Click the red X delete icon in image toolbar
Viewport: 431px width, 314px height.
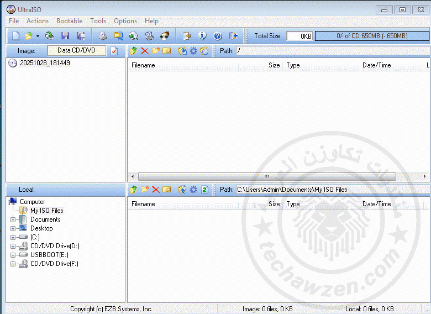click(x=145, y=51)
